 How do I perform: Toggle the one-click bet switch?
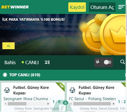tap(108, 62)
